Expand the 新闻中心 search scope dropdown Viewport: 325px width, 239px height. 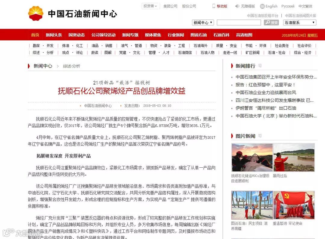pyautogui.click(x=203, y=22)
